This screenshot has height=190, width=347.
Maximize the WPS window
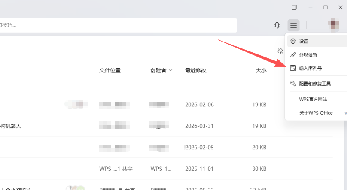coord(326,7)
